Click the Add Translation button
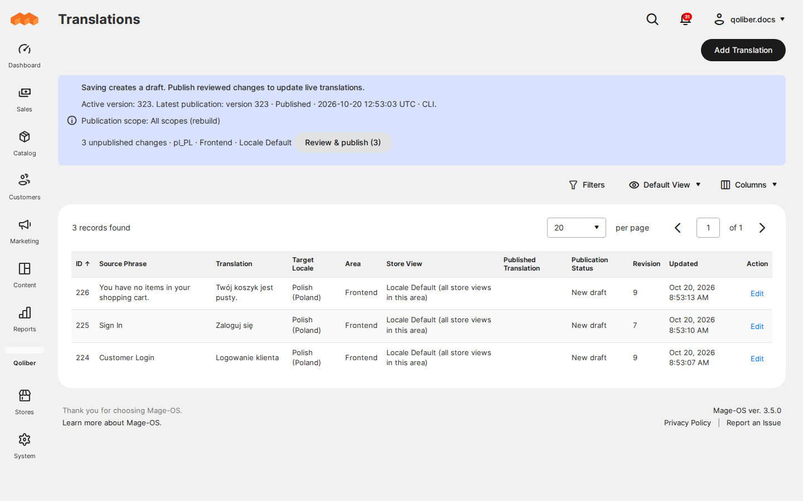803x501 pixels. pos(743,50)
